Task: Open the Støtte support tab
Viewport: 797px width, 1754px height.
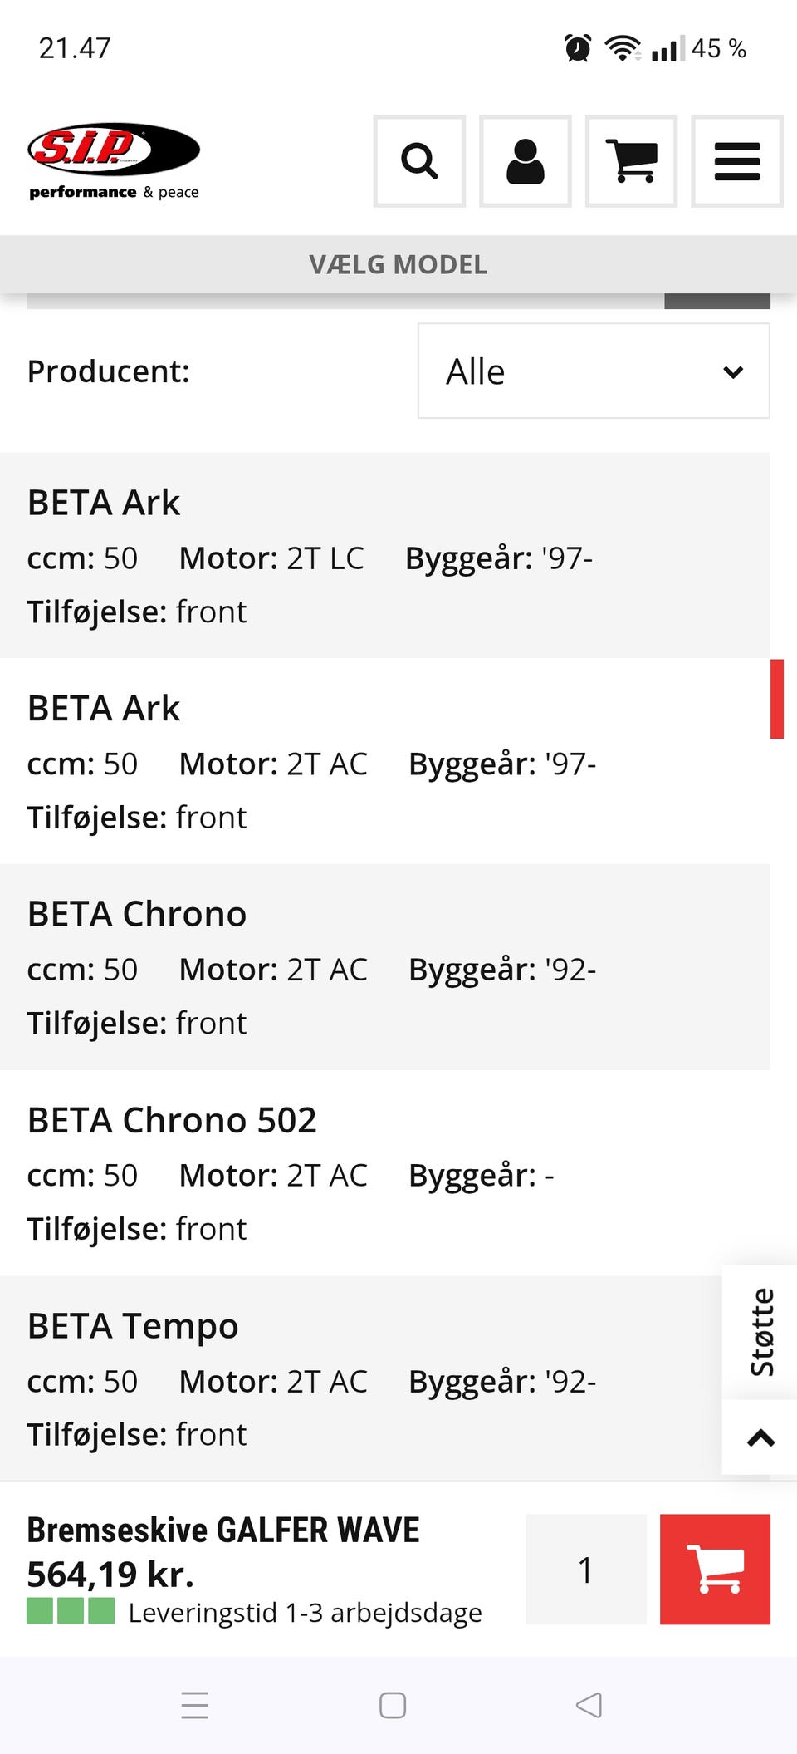Action: click(760, 1332)
